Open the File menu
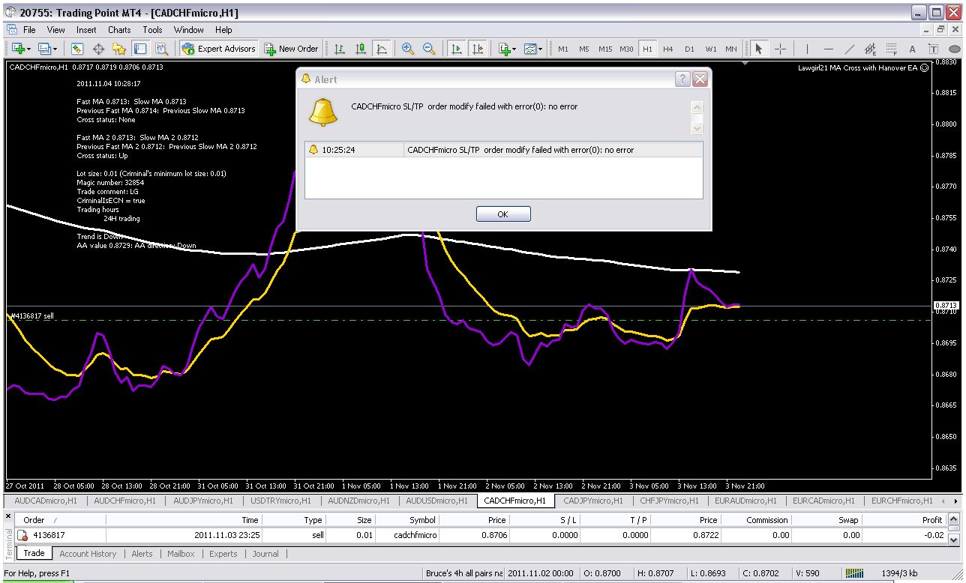966x583 pixels. pyautogui.click(x=29, y=30)
